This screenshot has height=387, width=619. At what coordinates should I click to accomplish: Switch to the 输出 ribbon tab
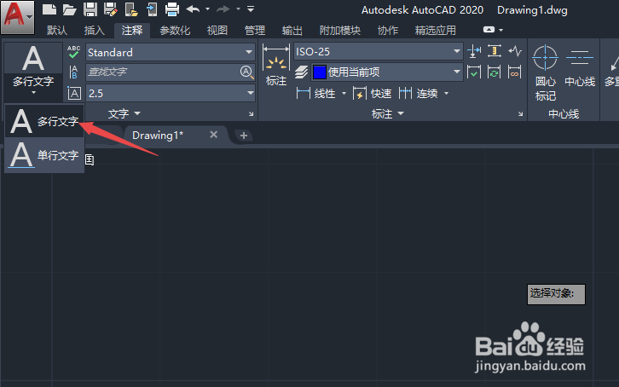coord(292,31)
